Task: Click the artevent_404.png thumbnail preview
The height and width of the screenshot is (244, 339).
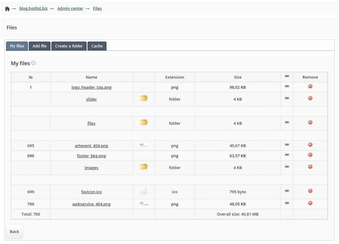Action: point(143,145)
